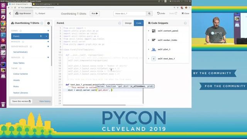Open the View history link
Image resolution: width=247 pixels, height=139 pixels.
[x=45, y=101]
